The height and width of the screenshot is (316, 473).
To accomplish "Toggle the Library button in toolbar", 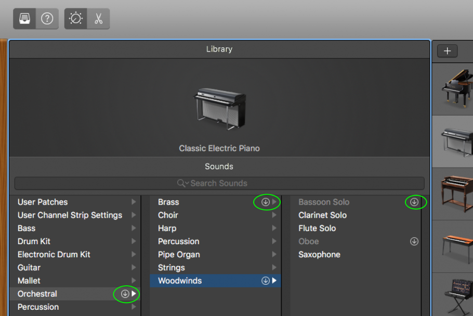I will coord(24,19).
